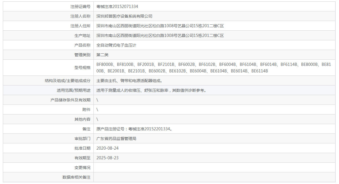Click the address value in 生产地址 row

(160, 36)
